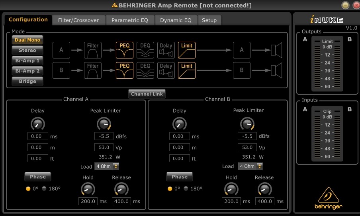Click input A block in signal chain
Screen dimensions: 360x216
tap(61, 50)
